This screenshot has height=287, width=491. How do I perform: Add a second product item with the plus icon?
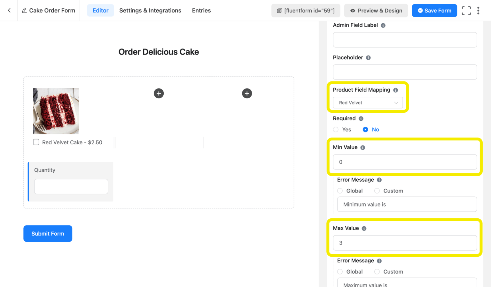(159, 93)
